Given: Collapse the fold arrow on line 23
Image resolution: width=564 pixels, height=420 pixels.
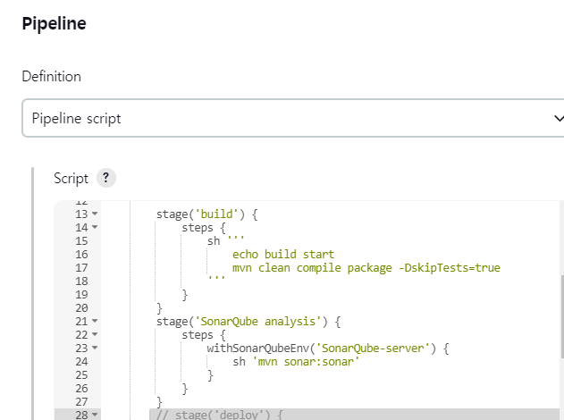Looking at the screenshot, I should click(x=95, y=348).
